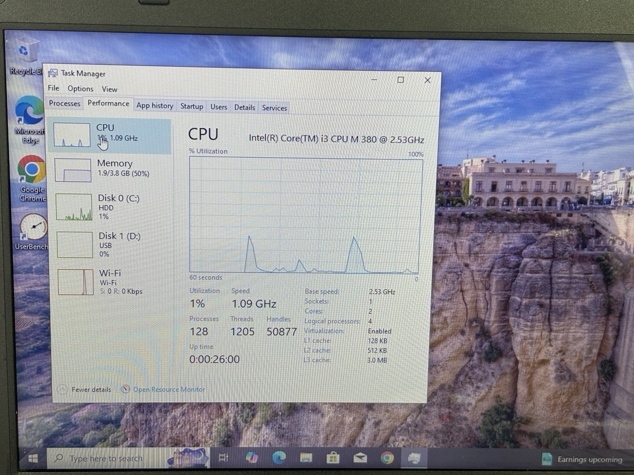Click Logical processors value 4
The height and width of the screenshot is (475, 634).
370,321
